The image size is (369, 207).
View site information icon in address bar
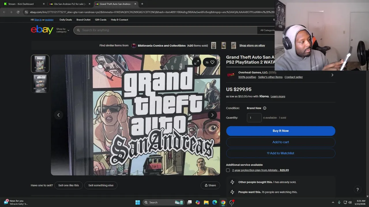click(26, 12)
